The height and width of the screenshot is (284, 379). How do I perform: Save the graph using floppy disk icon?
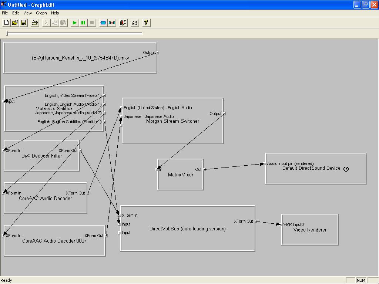click(x=24, y=23)
